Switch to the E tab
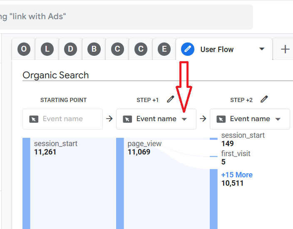293x229 pixels. tap(164, 49)
